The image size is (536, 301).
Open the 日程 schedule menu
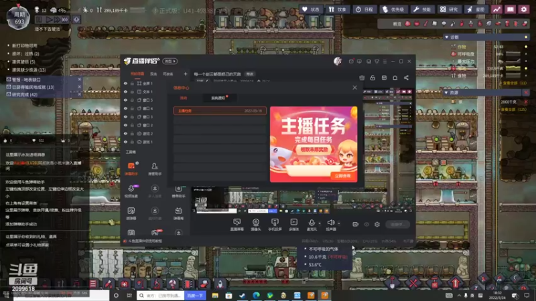tap(364, 9)
